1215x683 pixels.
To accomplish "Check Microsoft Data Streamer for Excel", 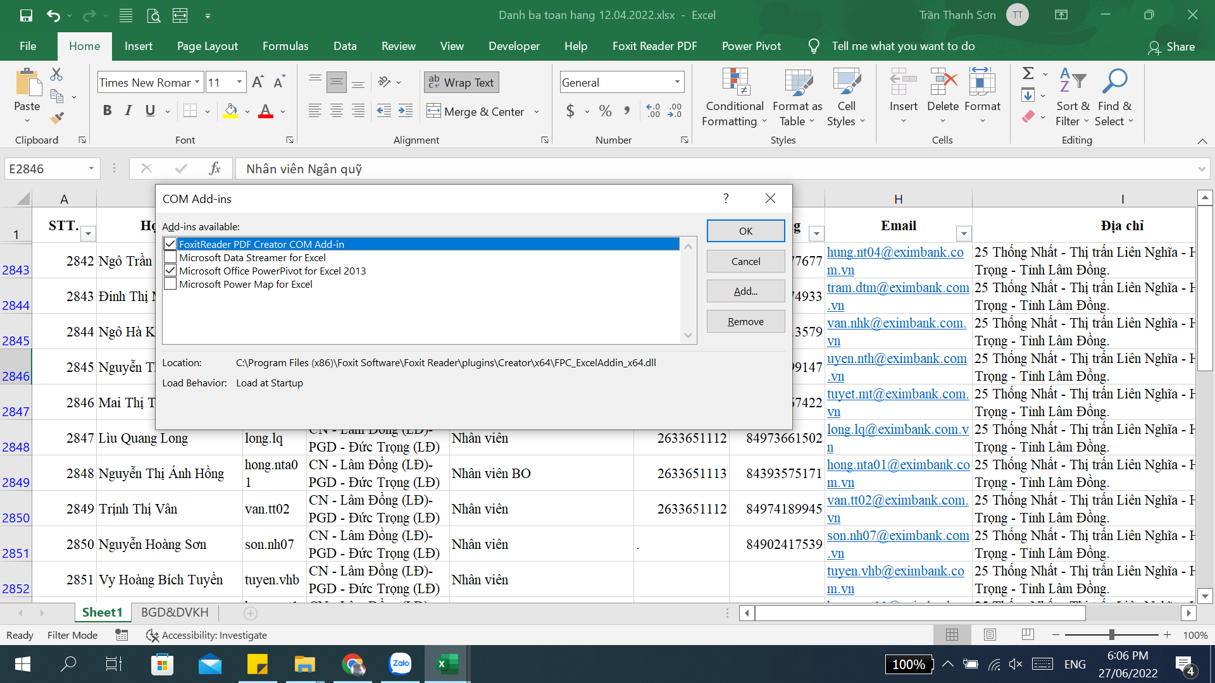I will click(x=170, y=257).
